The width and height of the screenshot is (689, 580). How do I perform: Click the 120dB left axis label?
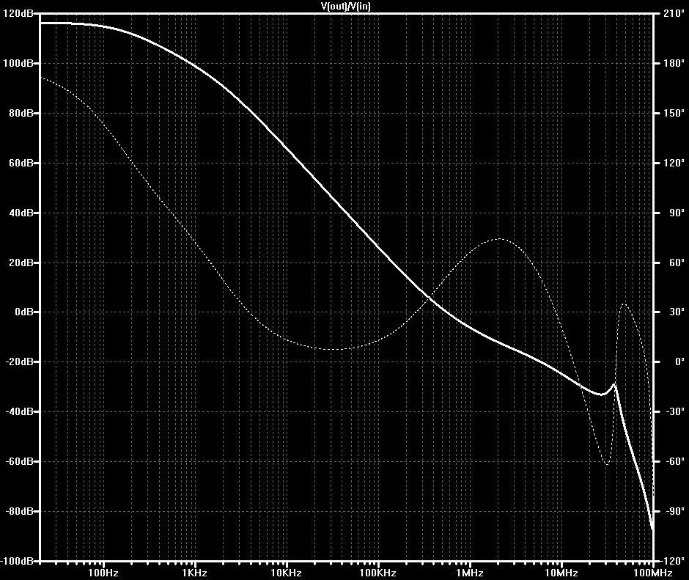pyautogui.click(x=18, y=14)
